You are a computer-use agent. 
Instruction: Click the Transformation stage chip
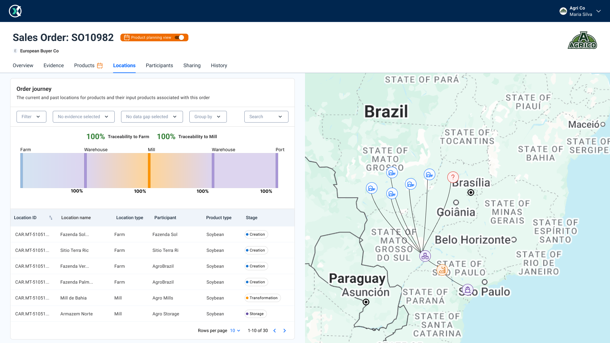[x=263, y=298]
